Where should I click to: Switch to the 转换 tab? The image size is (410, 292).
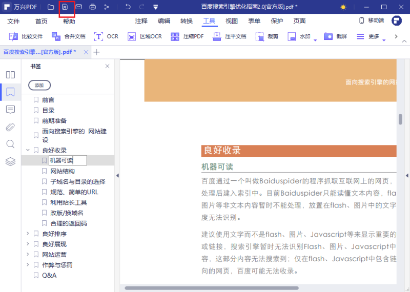coord(187,21)
